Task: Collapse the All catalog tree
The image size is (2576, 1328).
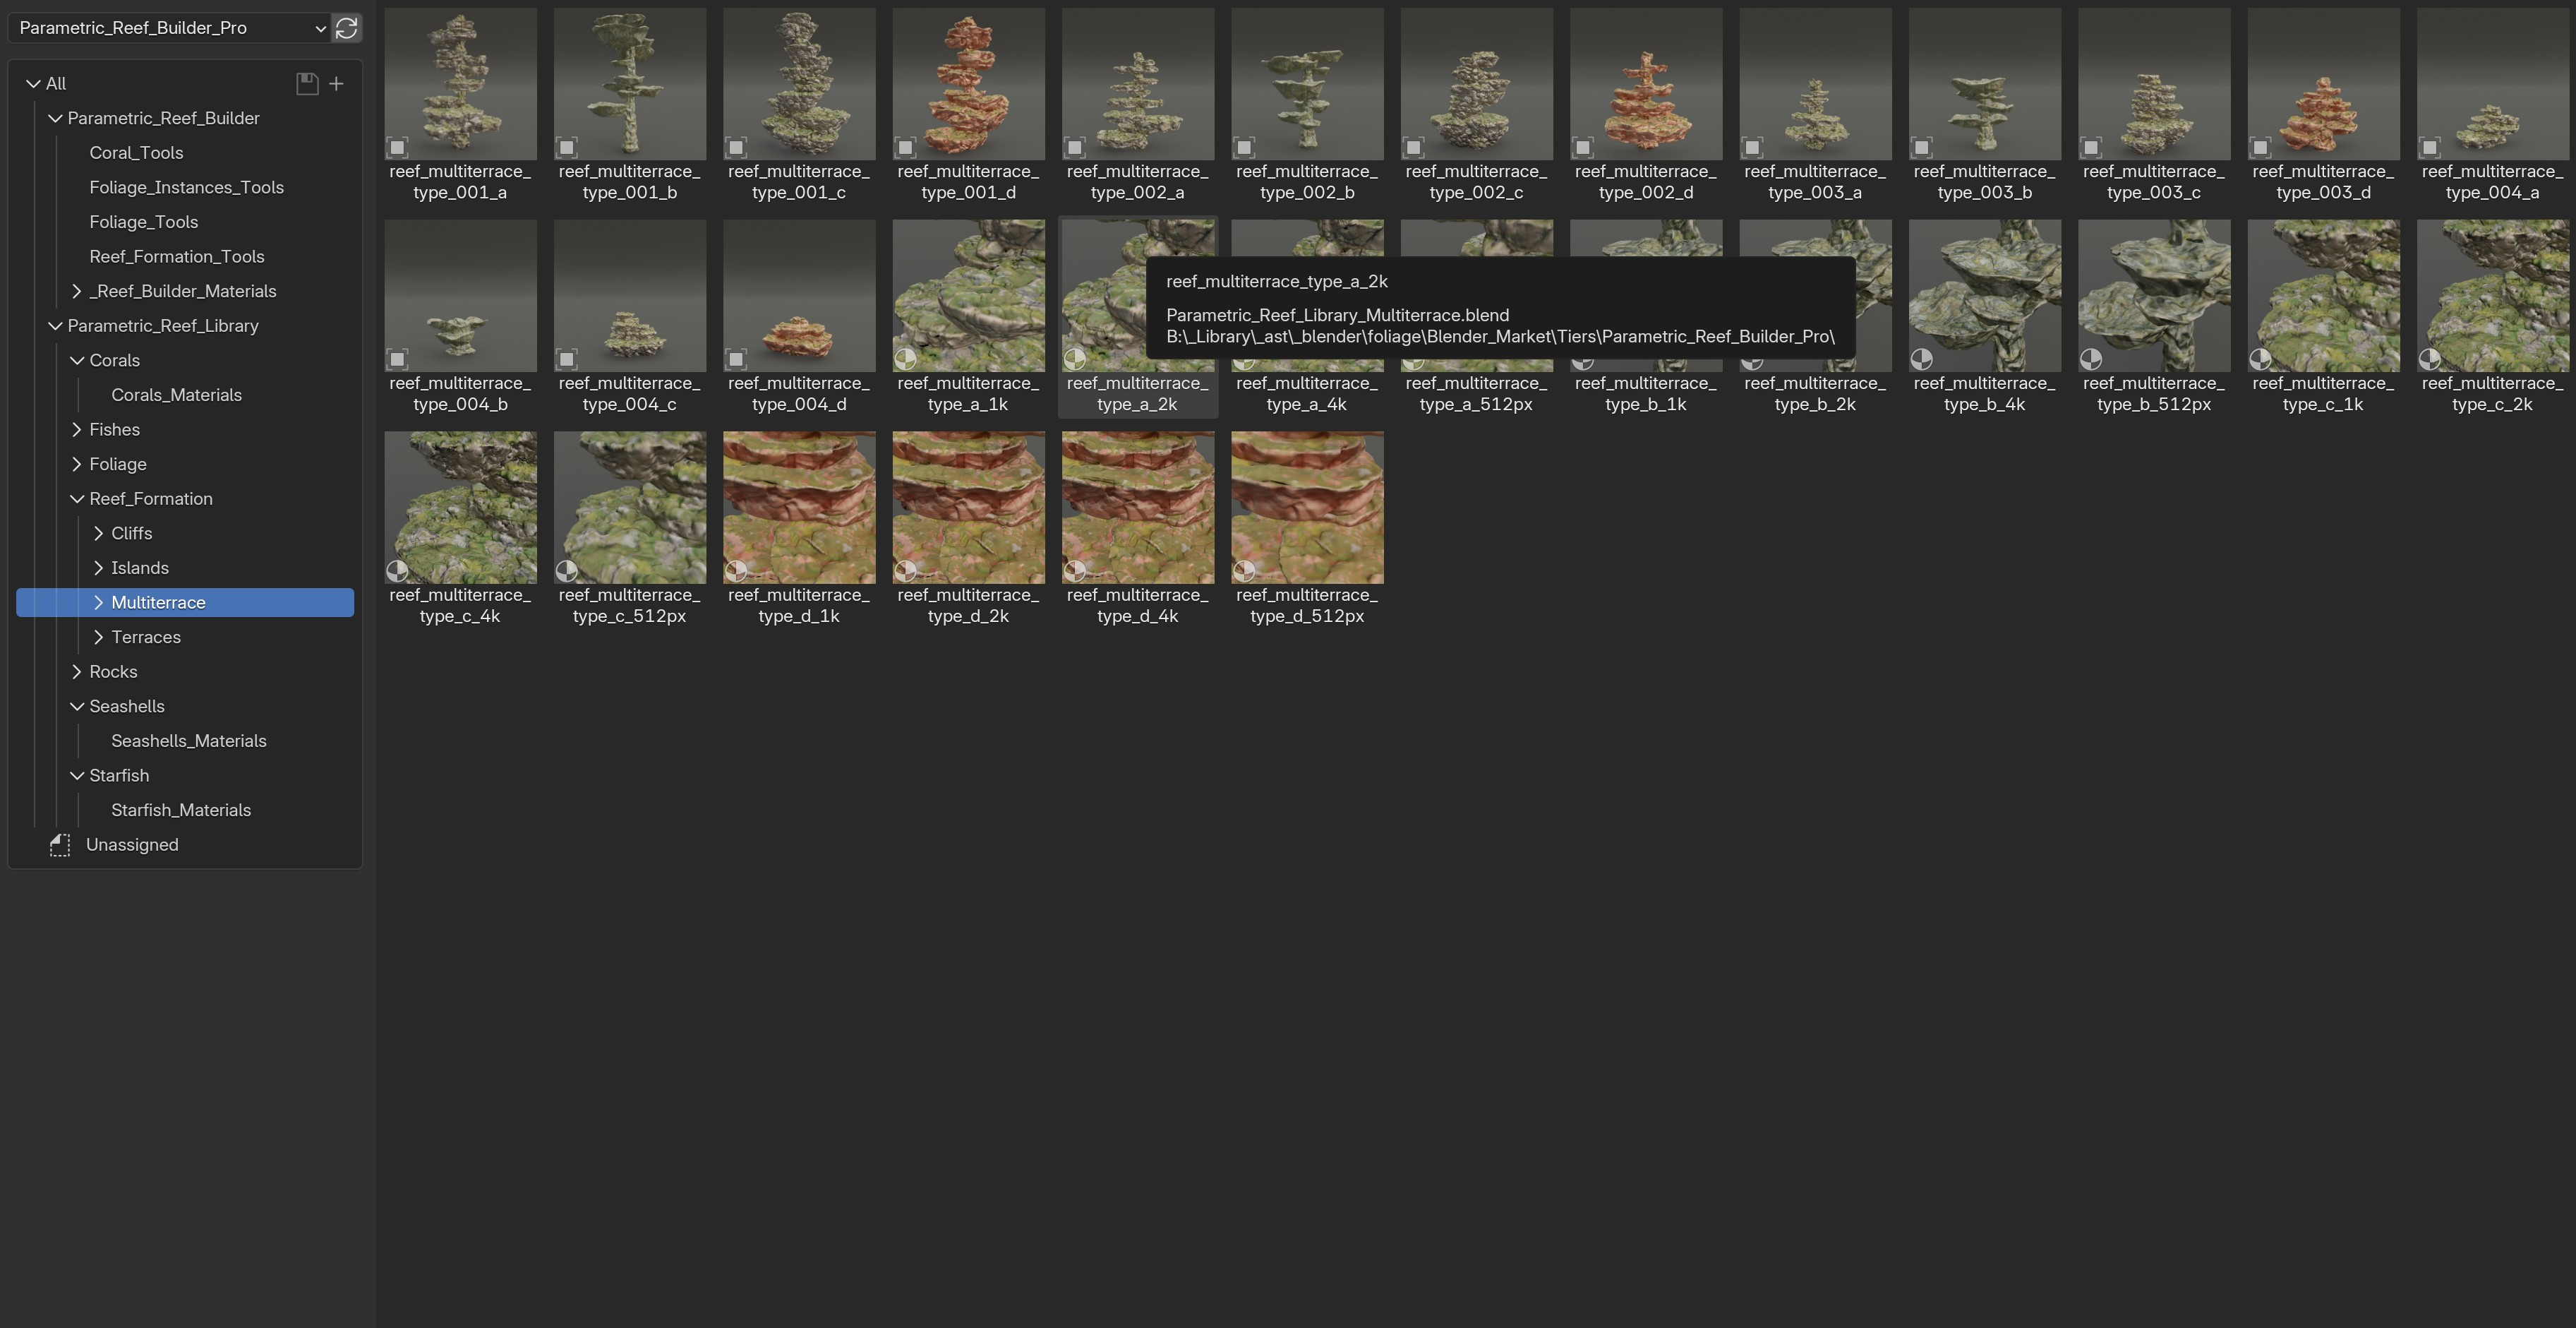Action: [x=34, y=84]
